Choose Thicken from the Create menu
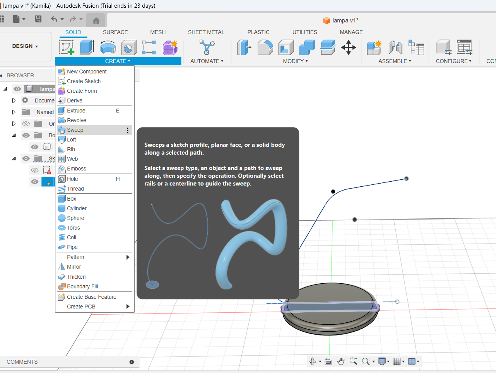496x373 pixels. (95, 277)
